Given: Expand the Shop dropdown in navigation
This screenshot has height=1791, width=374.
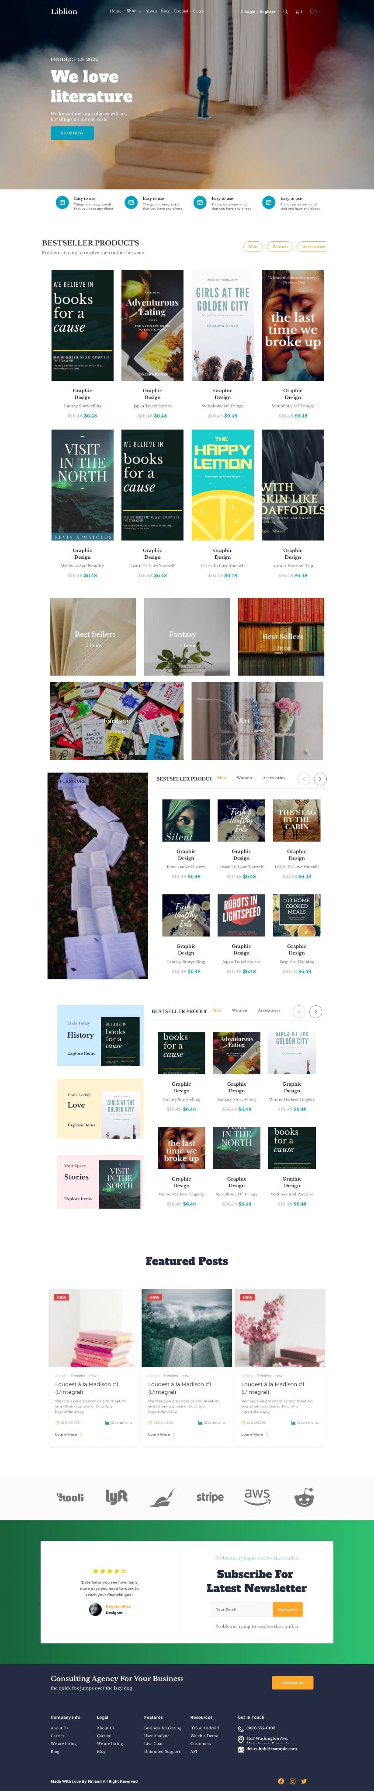Looking at the screenshot, I should click(x=134, y=11).
